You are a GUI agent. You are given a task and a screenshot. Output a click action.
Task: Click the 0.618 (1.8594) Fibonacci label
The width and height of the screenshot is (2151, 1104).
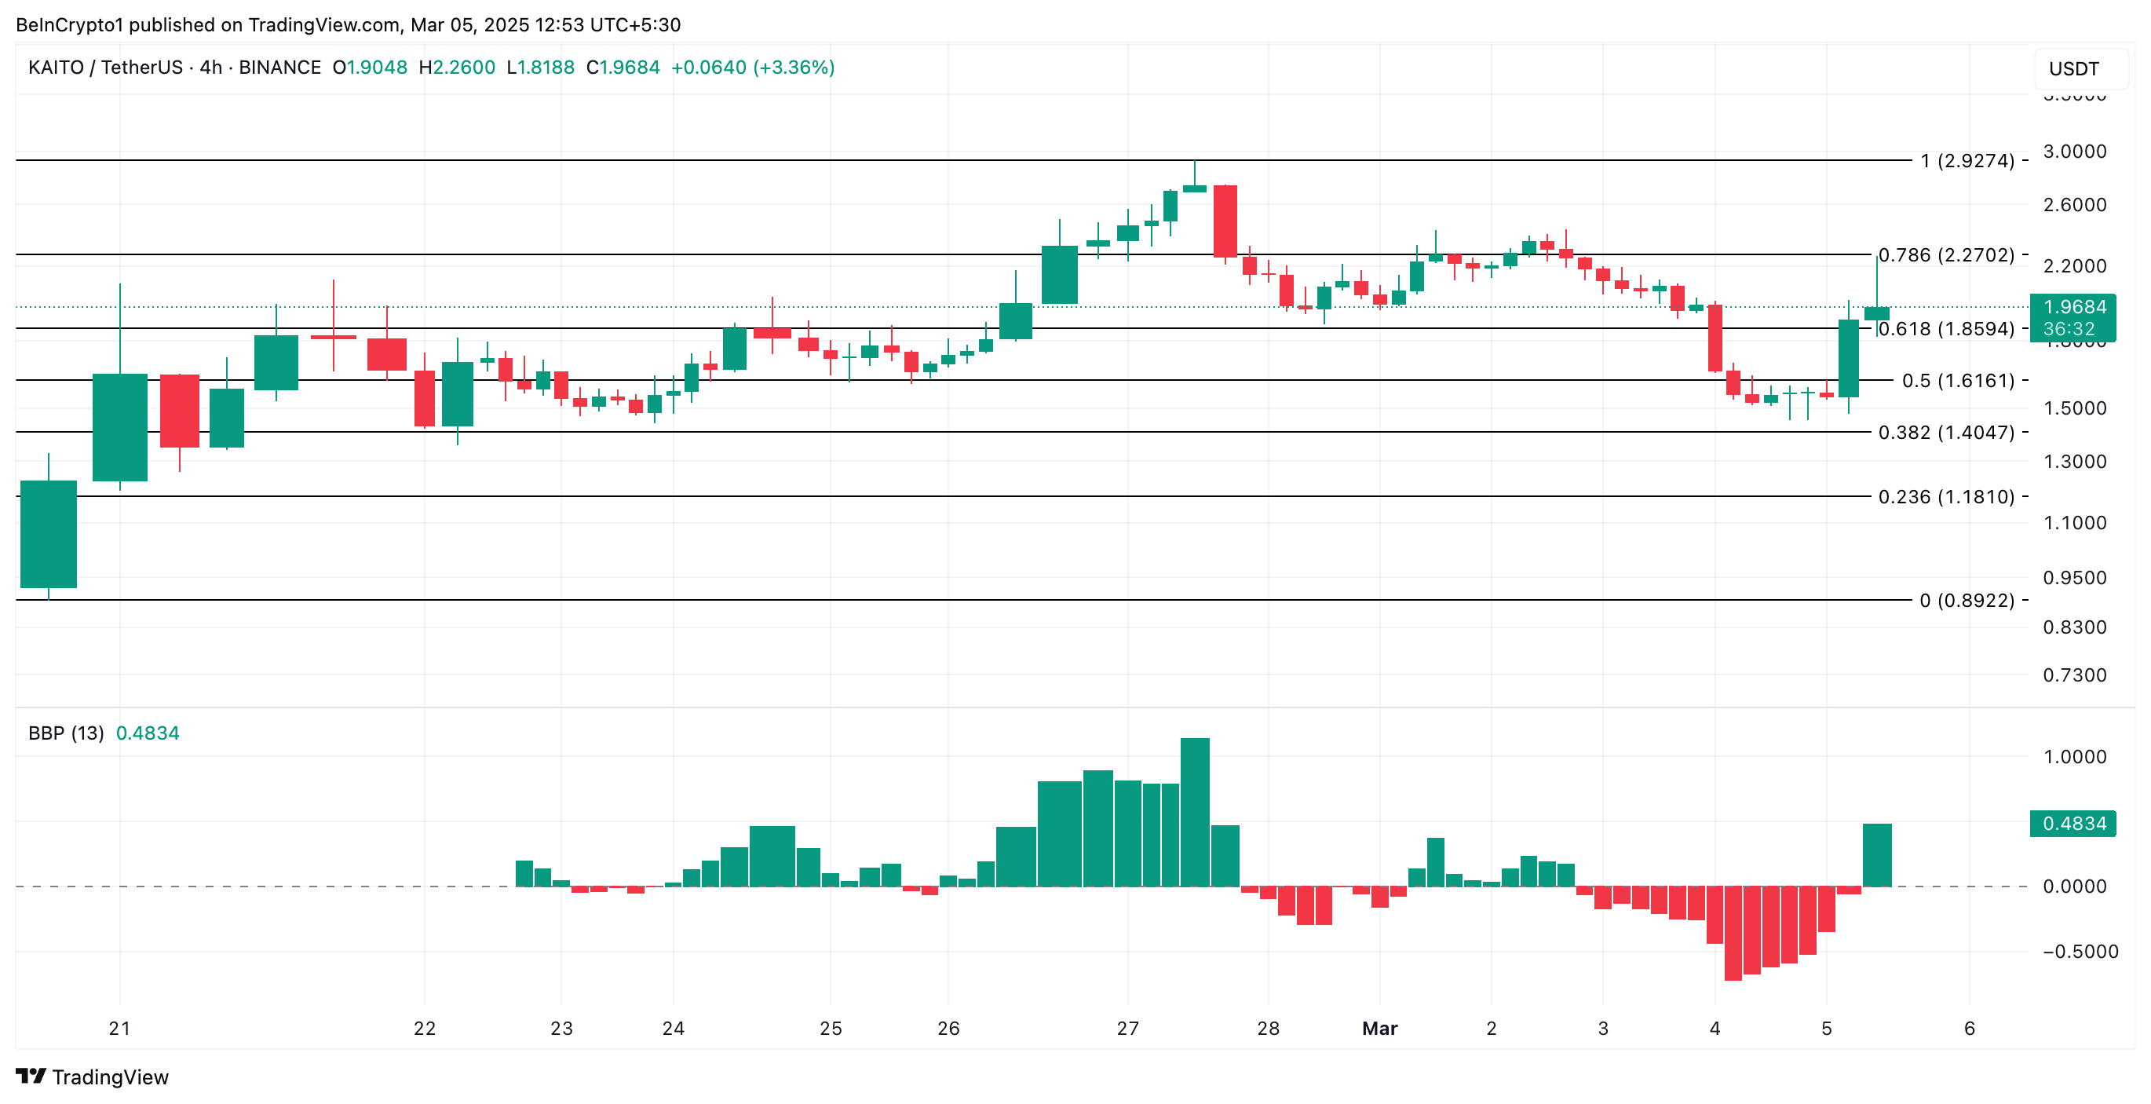click(x=1945, y=328)
